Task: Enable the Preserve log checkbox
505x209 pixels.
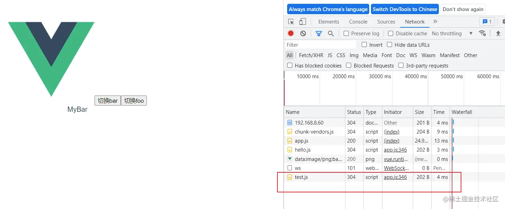Action: [x=346, y=33]
